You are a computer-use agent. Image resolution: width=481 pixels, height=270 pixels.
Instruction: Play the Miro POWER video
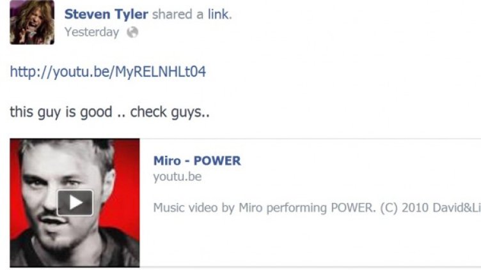[x=75, y=202]
